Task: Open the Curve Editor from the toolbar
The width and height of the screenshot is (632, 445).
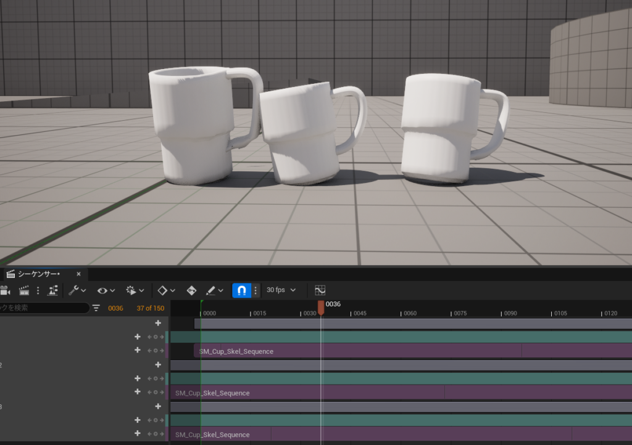Action: coord(320,290)
